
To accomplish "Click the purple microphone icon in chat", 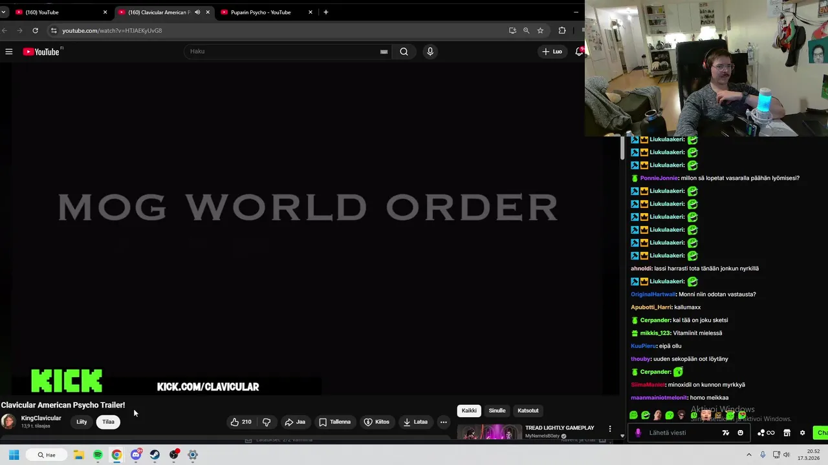I will [638, 433].
